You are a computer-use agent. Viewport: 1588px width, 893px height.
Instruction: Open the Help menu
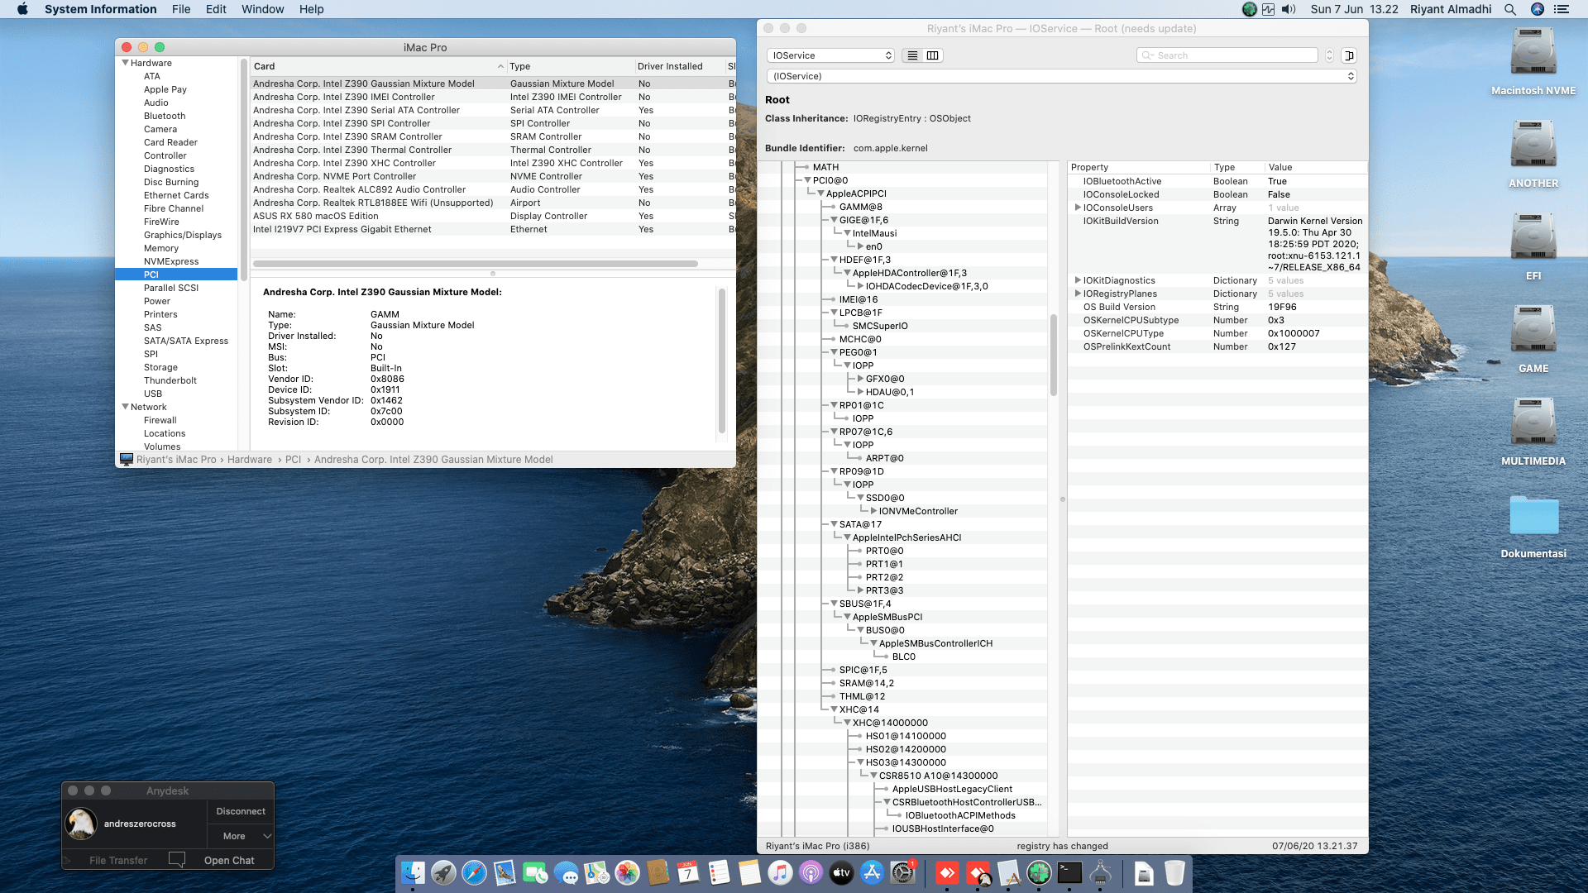point(311,9)
